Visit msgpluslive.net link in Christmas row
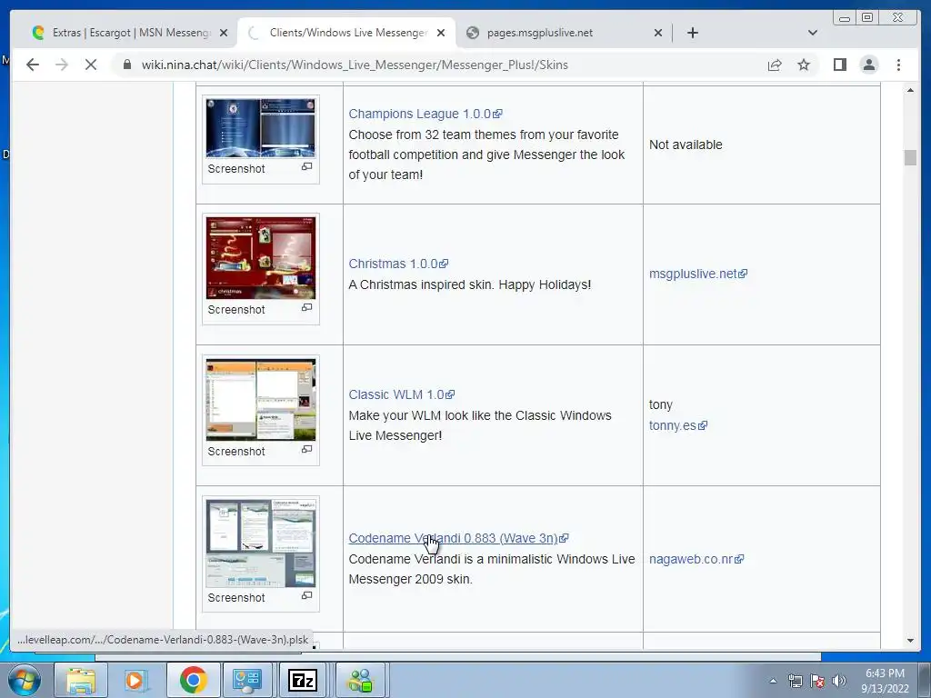 (697, 274)
